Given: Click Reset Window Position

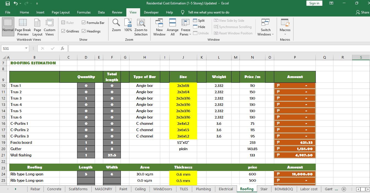Looking at the screenshot, I should tap(233, 33).
